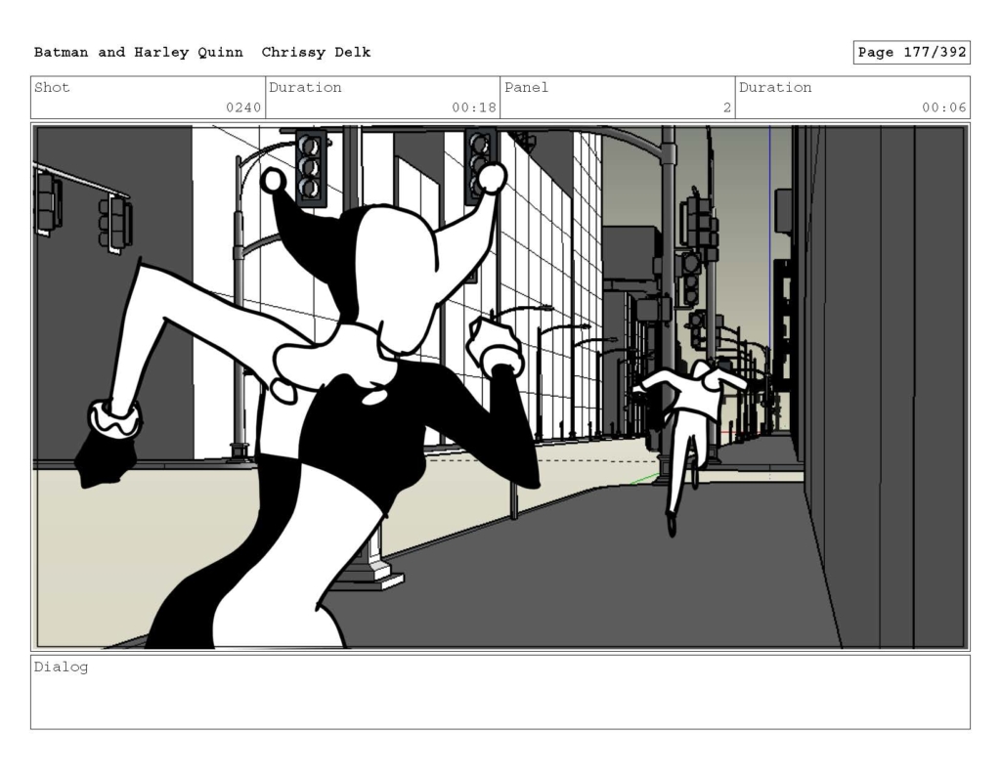Click the shot number '0240'
The image size is (1001, 775).
243,108
